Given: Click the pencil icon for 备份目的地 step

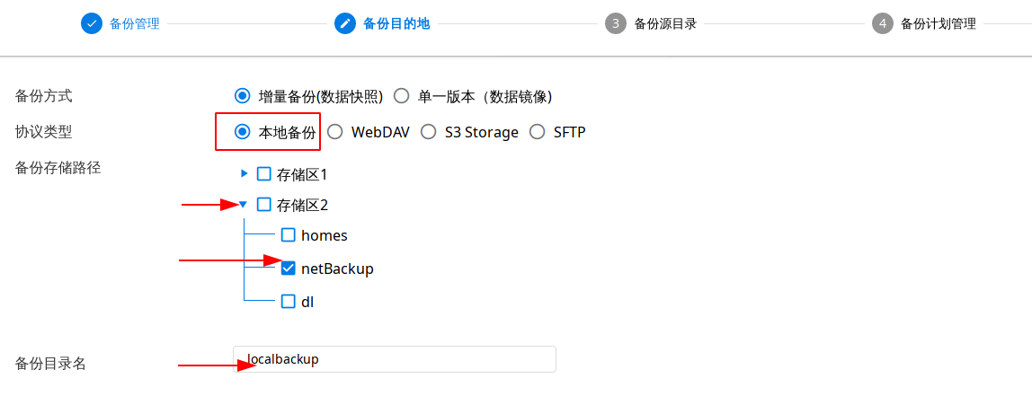Looking at the screenshot, I should click(x=345, y=23).
